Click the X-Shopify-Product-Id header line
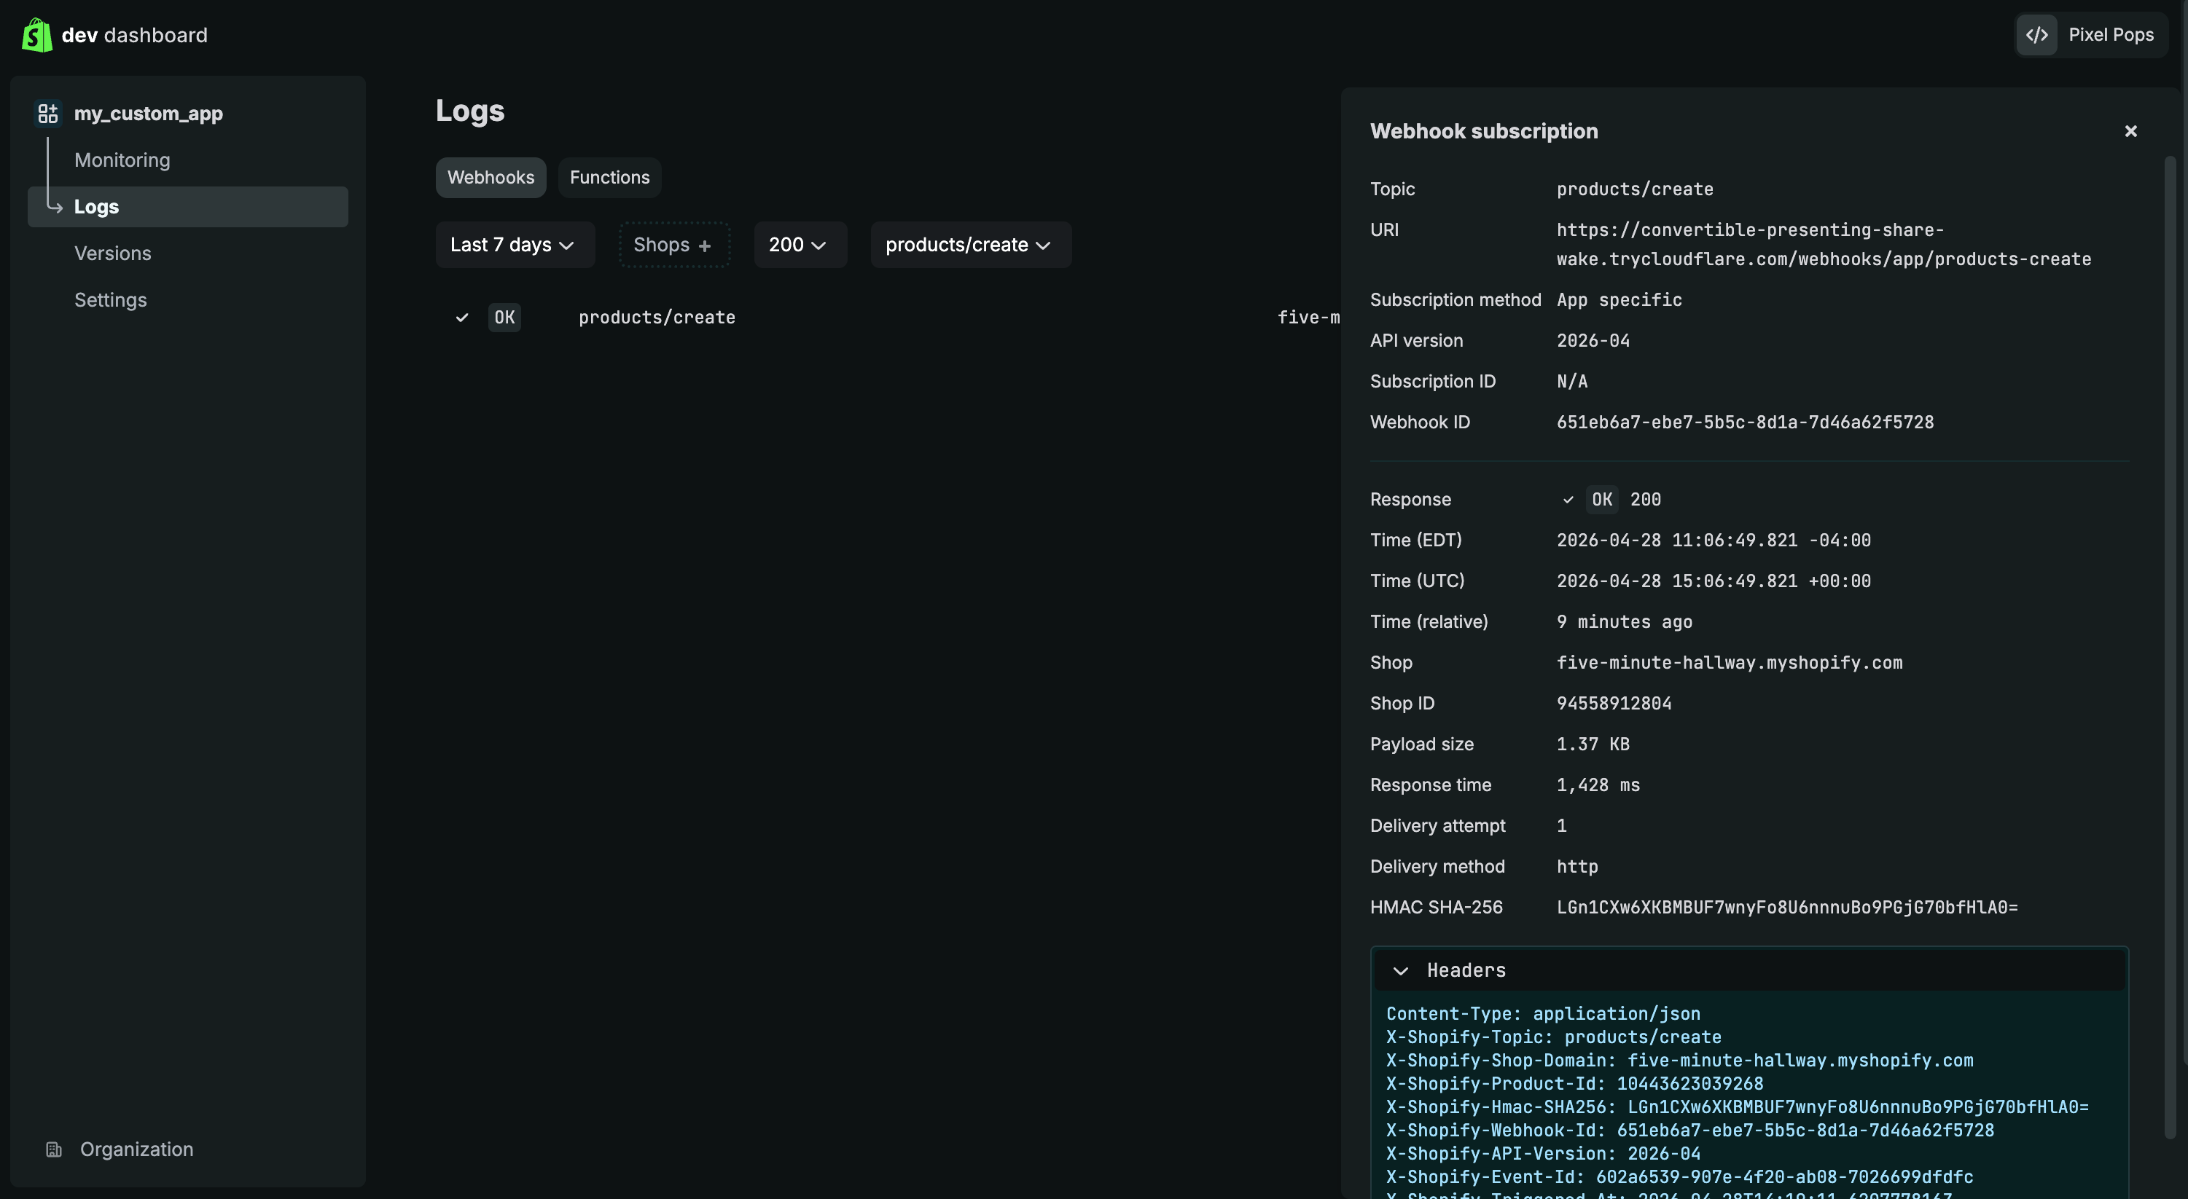 tap(1575, 1083)
